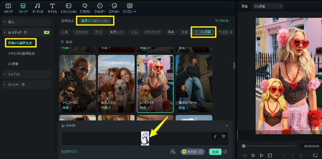Viewport: 322px width, 159px height.
Task: Open the ステッカー tab
Action: click(x=114, y=8)
